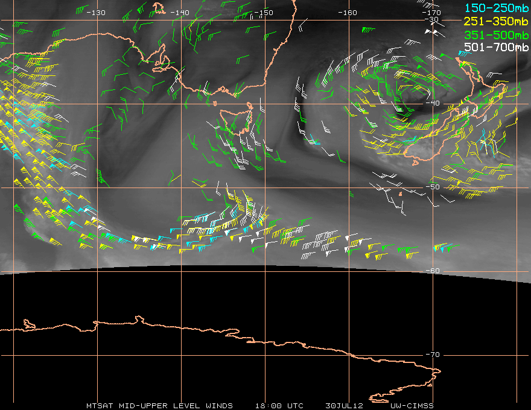Click the green 351-500mb legend label
This screenshot has height=410, width=531.
[x=497, y=35]
